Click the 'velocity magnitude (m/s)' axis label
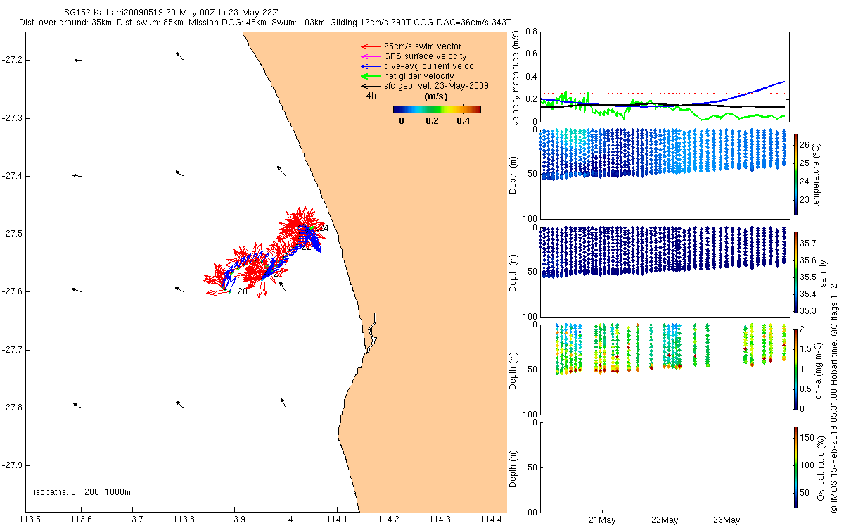This screenshot has width=844, height=528. point(516,77)
